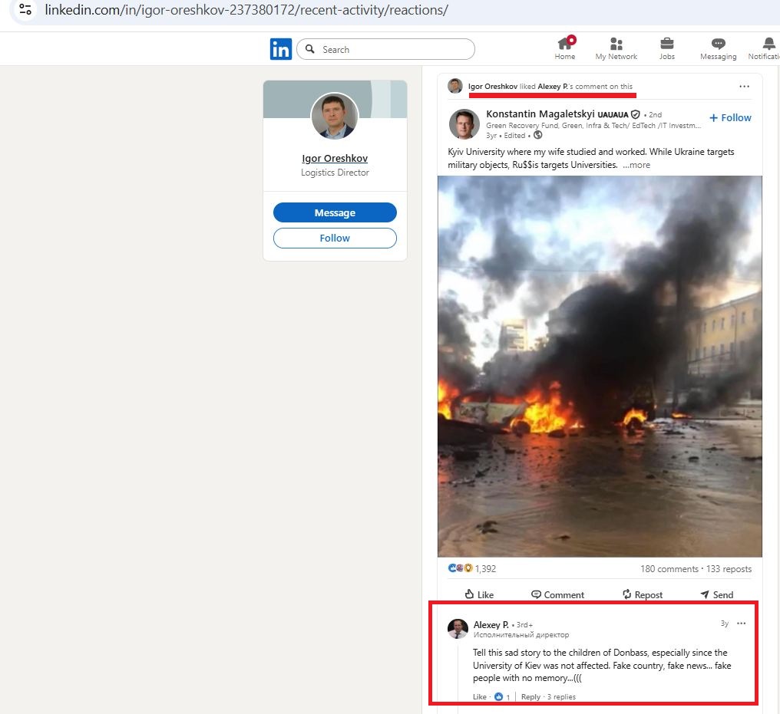The height and width of the screenshot is (714, 780).
Task: Follow Igor Oreshkov from his profile card
Action: pos(335,238)
